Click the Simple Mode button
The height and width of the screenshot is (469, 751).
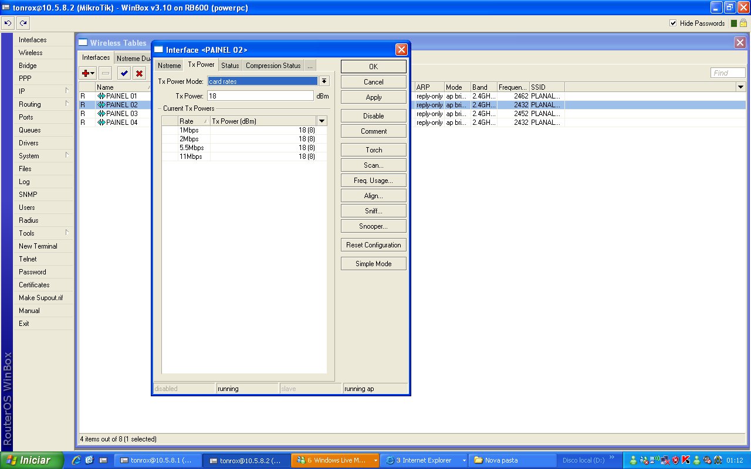pos(374,263)
